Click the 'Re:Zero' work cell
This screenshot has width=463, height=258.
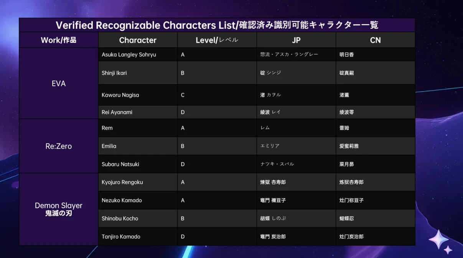pos(59,146)
